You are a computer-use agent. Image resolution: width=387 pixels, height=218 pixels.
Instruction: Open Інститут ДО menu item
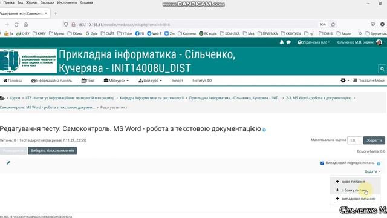202,81
